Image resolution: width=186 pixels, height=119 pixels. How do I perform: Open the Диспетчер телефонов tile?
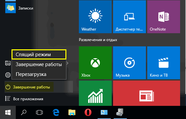point(129,17)
